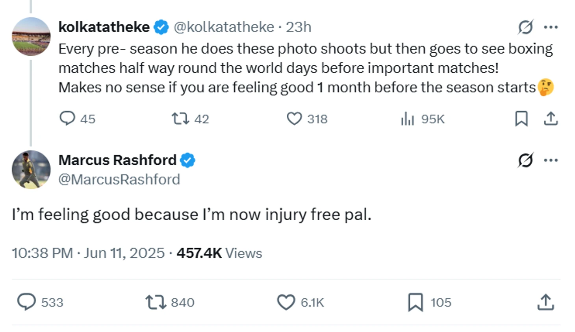This screenshot has width=575, height=332.
Task: Open kolkatatheke's profile picture
Action: [x=31, y=37]
